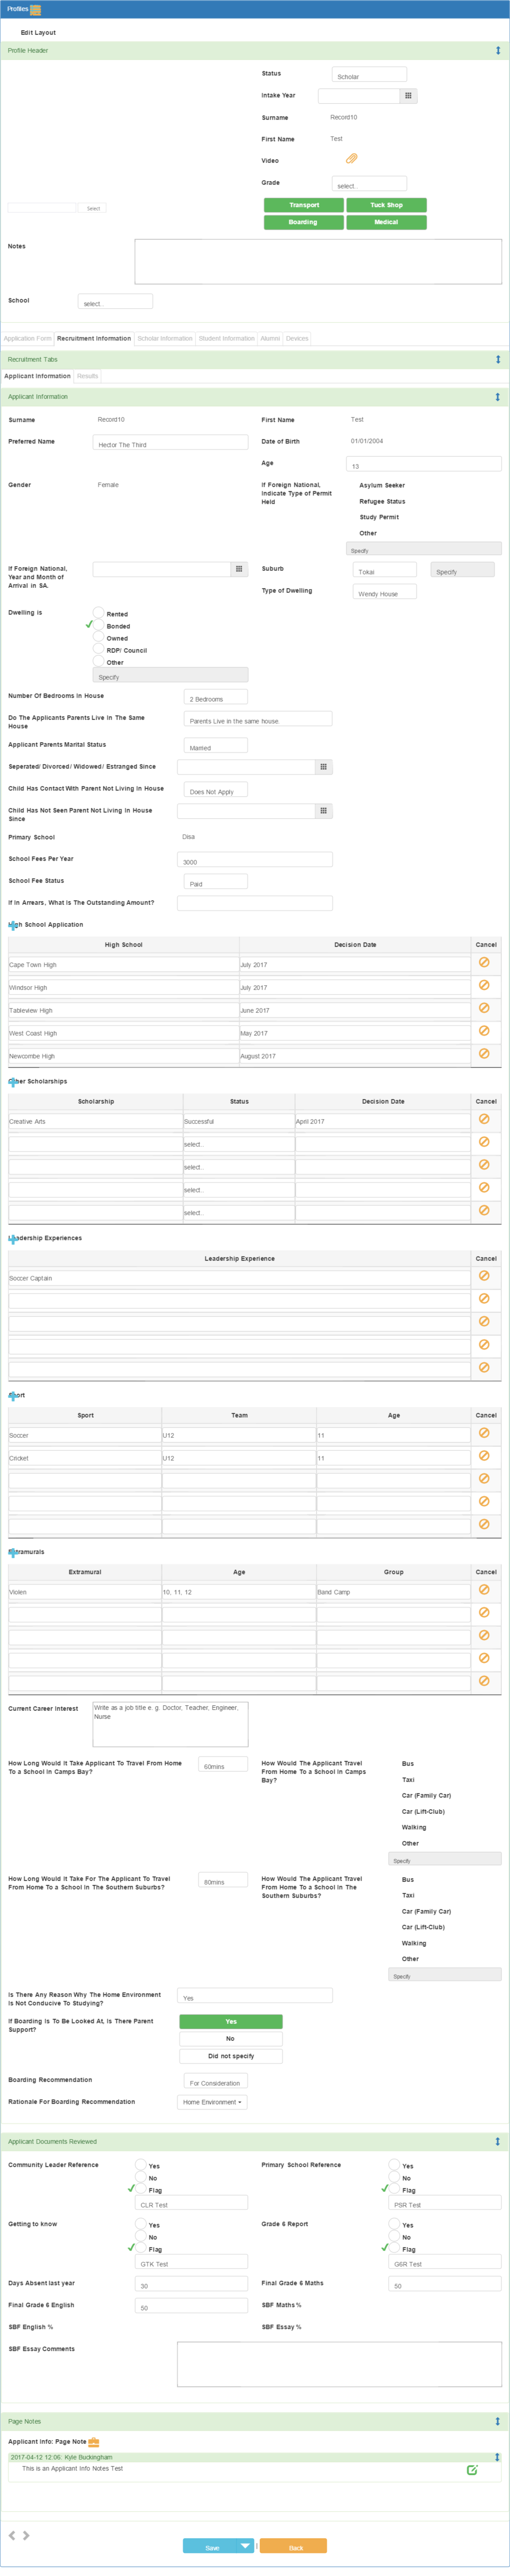
Task: Click the orange Back button
Action: tap(294, 2546)
